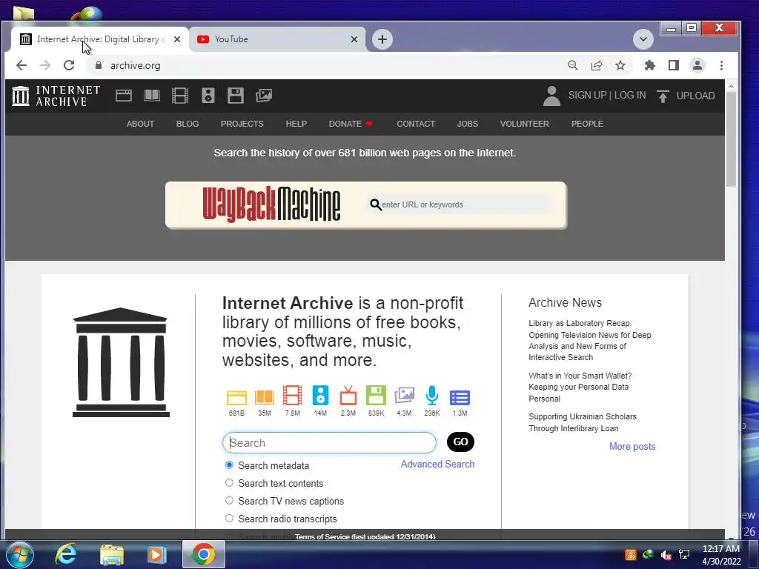Open Supporting Ukrainian Scholars news post
The image size is (759, 569).
coord(583,422)
